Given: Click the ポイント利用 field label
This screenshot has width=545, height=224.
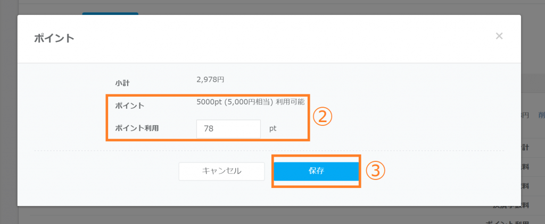Looking at the screenshot, I should pos(137,128).
